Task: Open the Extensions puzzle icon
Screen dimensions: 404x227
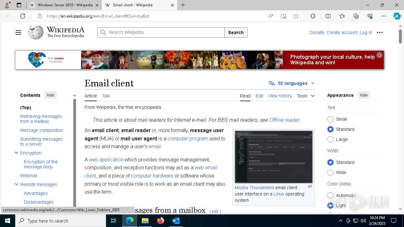Action: tap(313, 16)
